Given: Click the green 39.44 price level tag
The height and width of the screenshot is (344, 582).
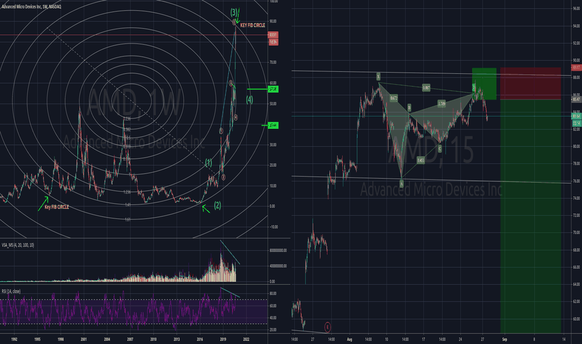Looking at the screenshot, I should (273, 126).
